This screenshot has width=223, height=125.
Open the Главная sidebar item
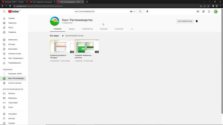pos(13,18)
